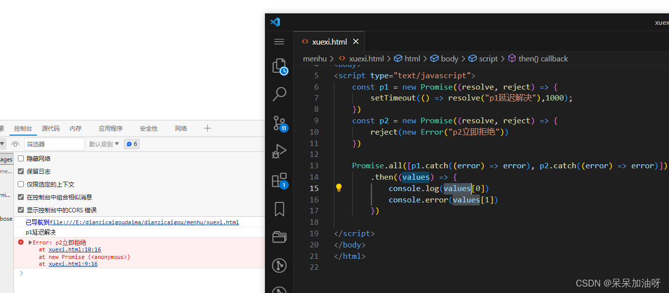Open the VS Code hamburger menu
The height and width of the screenshot is (293, 669).
(279, 42)
